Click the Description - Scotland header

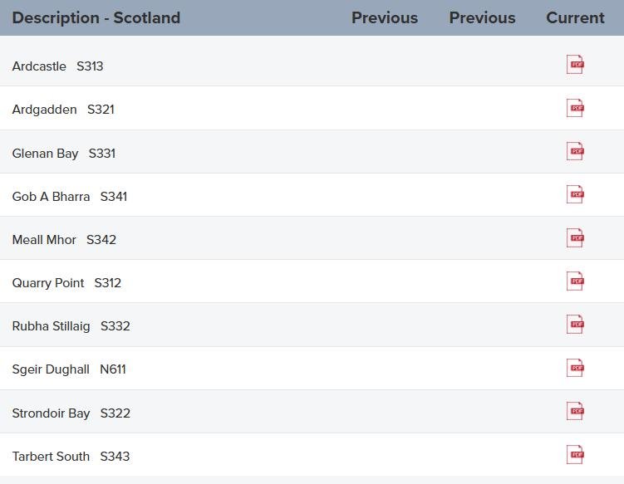[96, 17]
